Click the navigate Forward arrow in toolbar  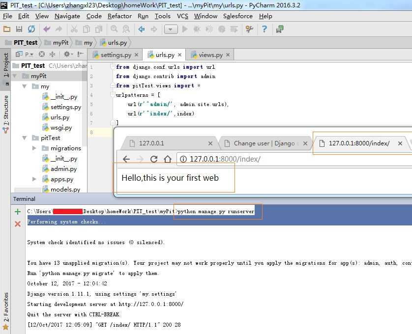click(x=154, y=29)
